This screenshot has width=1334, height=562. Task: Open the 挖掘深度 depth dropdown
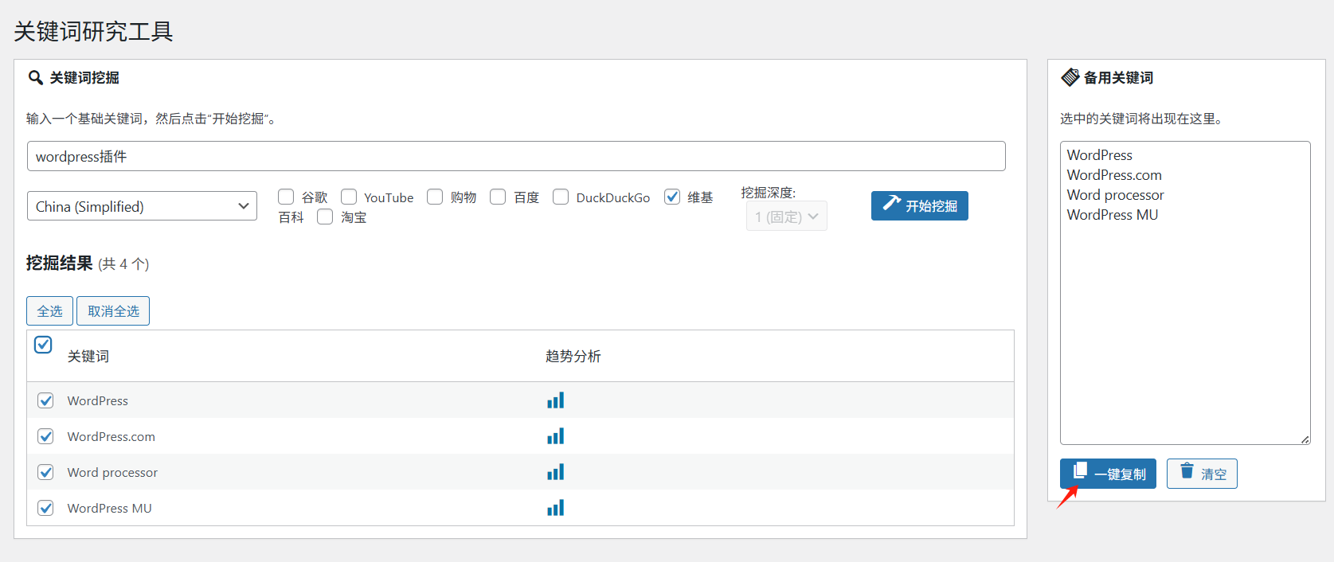click(x=786, y=217)
